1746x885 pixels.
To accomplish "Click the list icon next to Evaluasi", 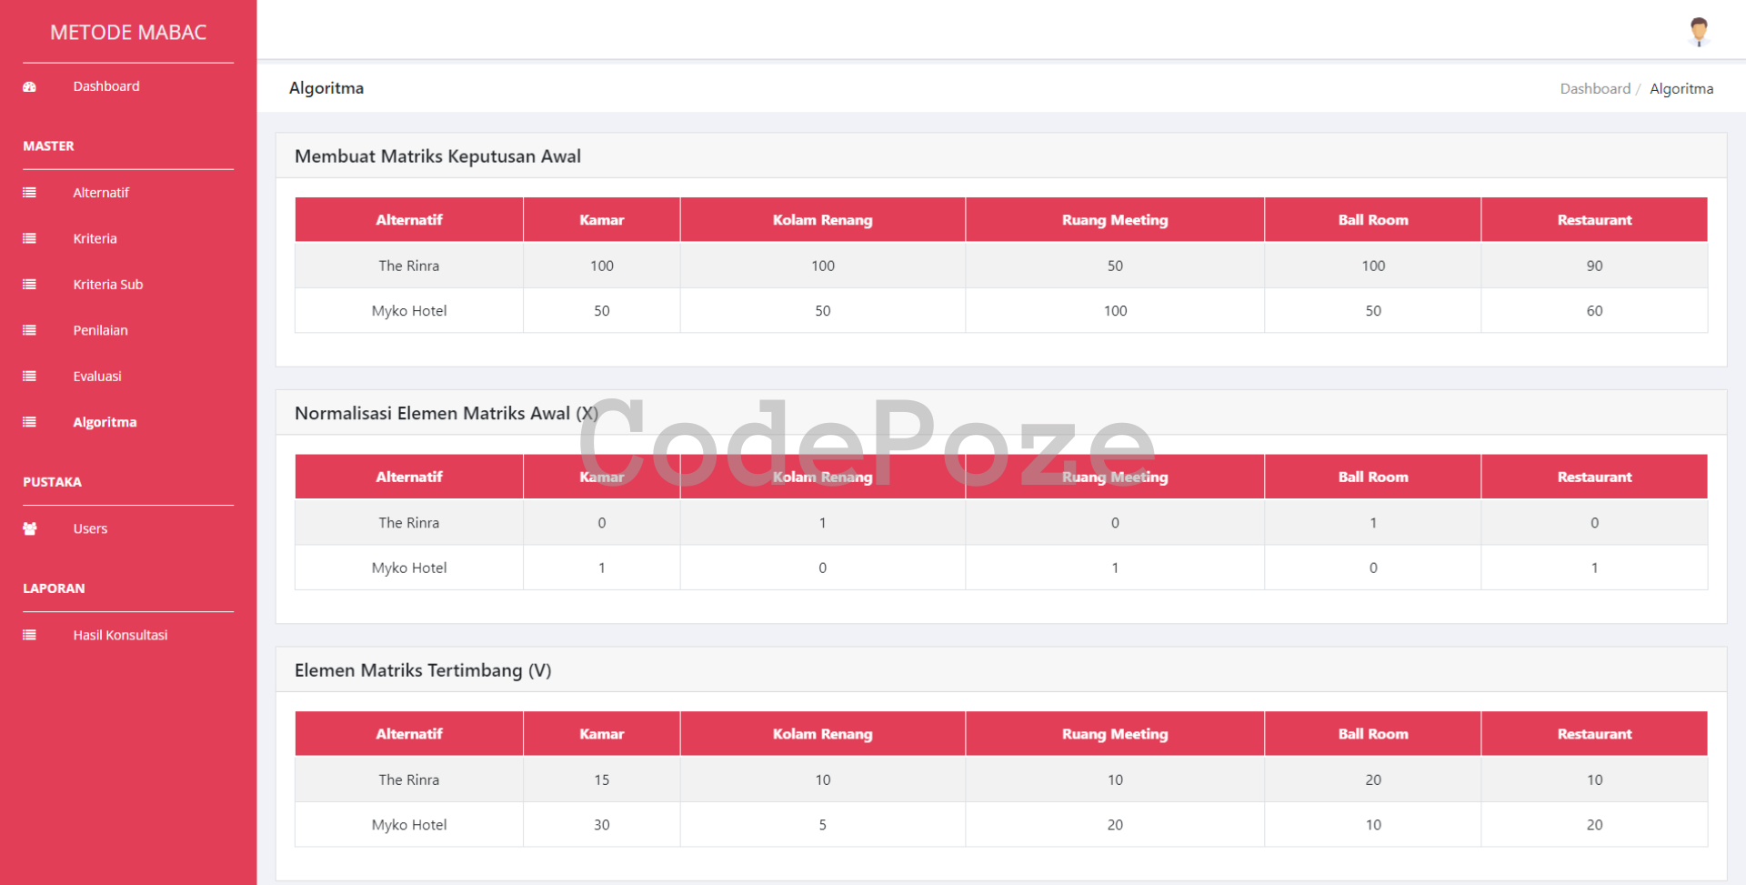I will pos(29,377).
